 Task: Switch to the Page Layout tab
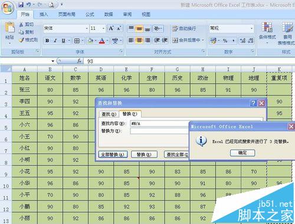tap(67, 14)
